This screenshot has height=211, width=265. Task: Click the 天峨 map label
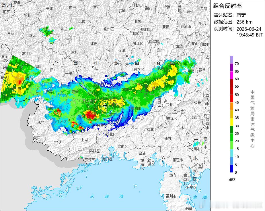(50, 9)
